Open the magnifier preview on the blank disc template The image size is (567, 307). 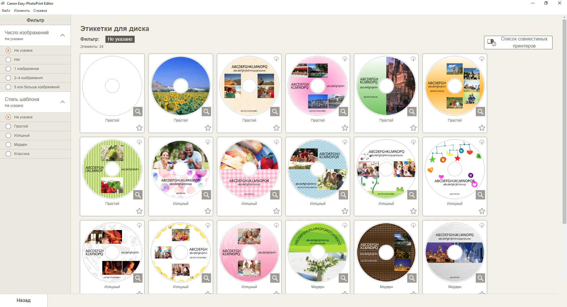(138, 112)
